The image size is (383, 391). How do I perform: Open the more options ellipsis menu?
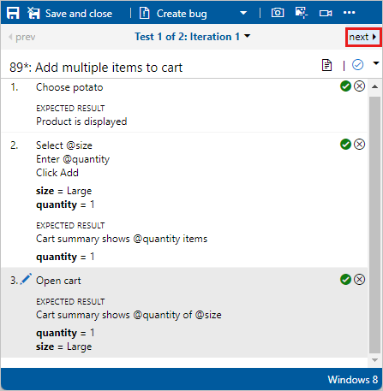[x=349, y=13]
